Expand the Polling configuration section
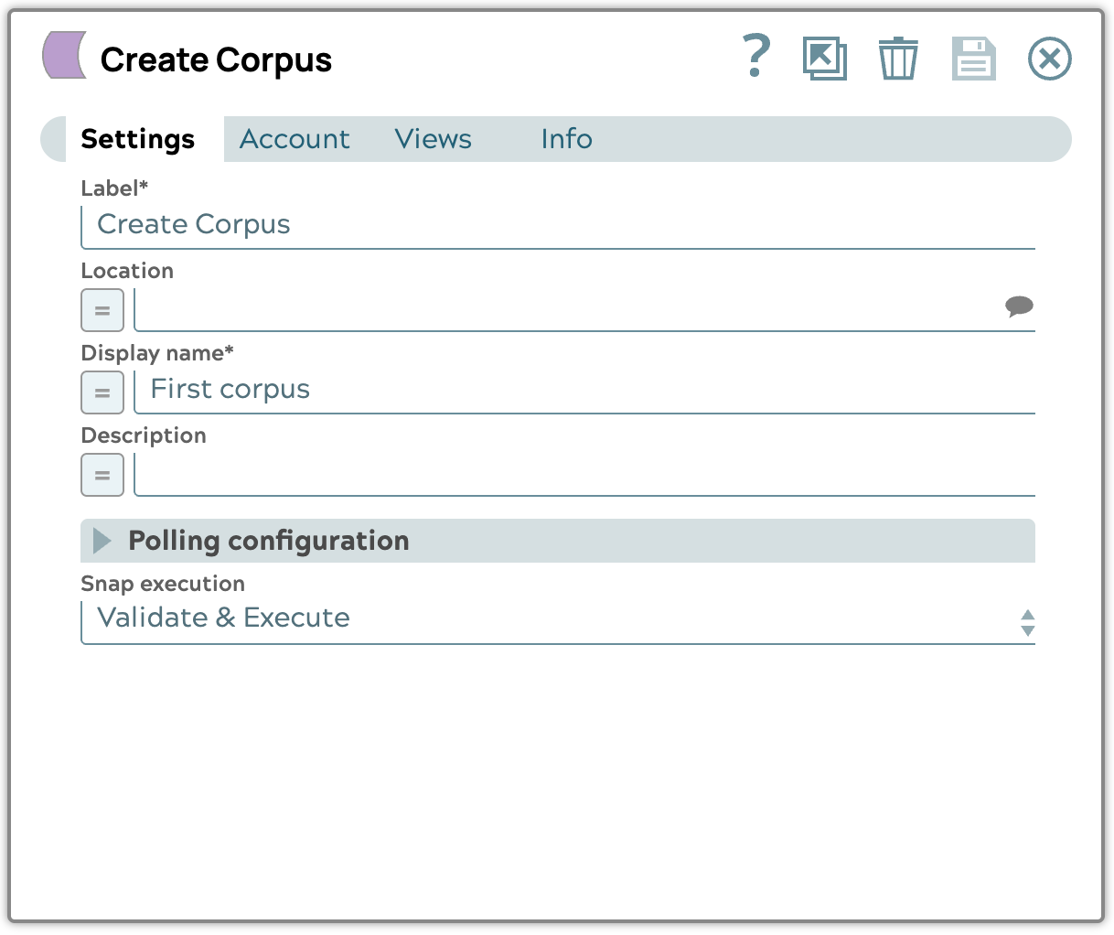 102,541
